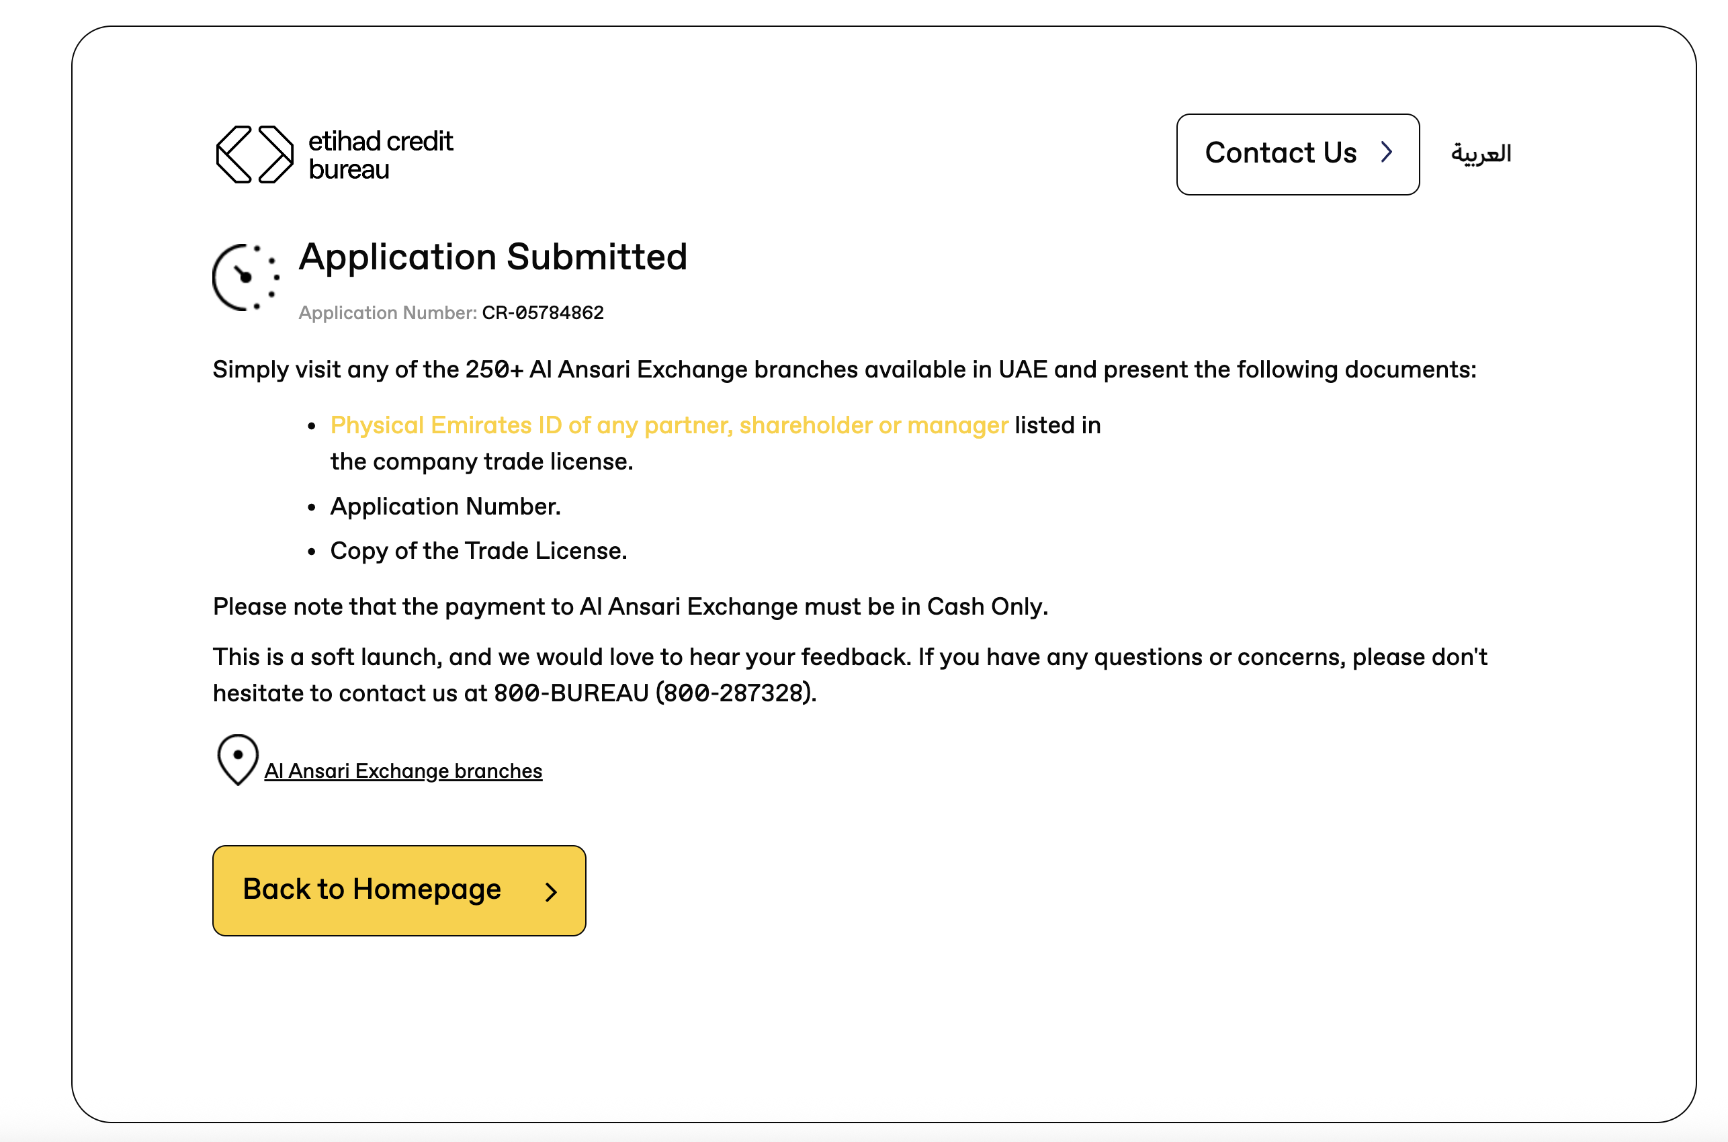Select the Cash Only payment note
Viewport: 1728px width, 1142px height.
coord(631,607)
